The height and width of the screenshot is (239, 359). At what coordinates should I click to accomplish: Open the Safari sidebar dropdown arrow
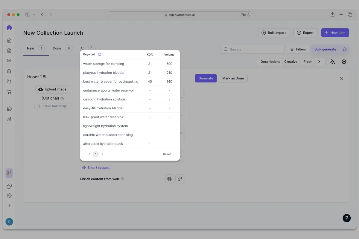pyautogui.click(x=34, y=14)
